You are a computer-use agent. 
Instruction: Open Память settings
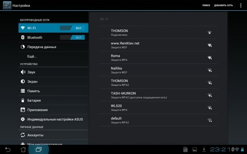pyautogui.click(x=54, y=91)
